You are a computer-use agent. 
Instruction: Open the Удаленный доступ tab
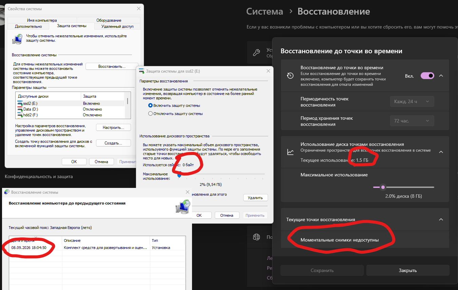[x=117, y=26]
